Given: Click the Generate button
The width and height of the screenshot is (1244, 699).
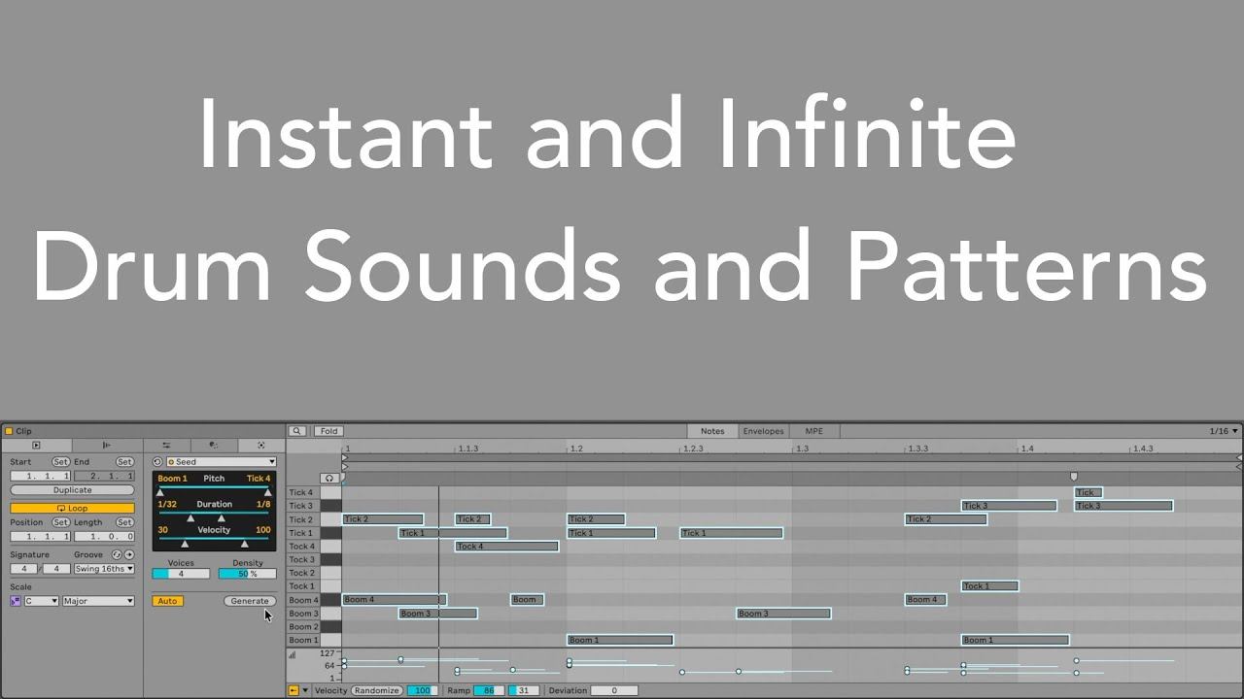Looking at the screenshot, I should point(250,601).
